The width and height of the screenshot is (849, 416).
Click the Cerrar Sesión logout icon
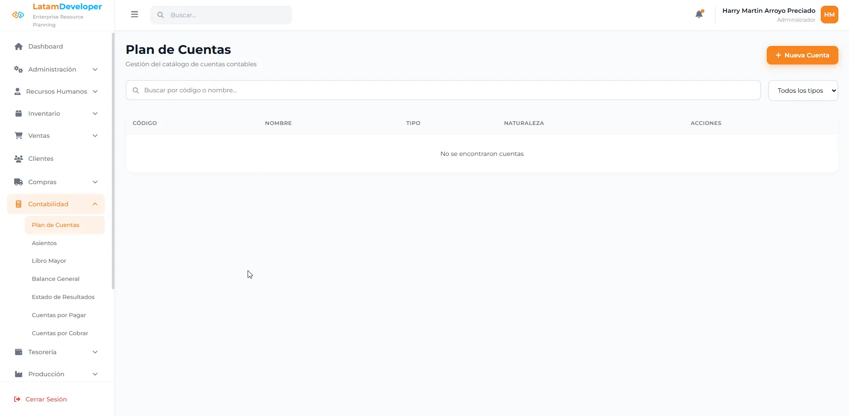17,399
